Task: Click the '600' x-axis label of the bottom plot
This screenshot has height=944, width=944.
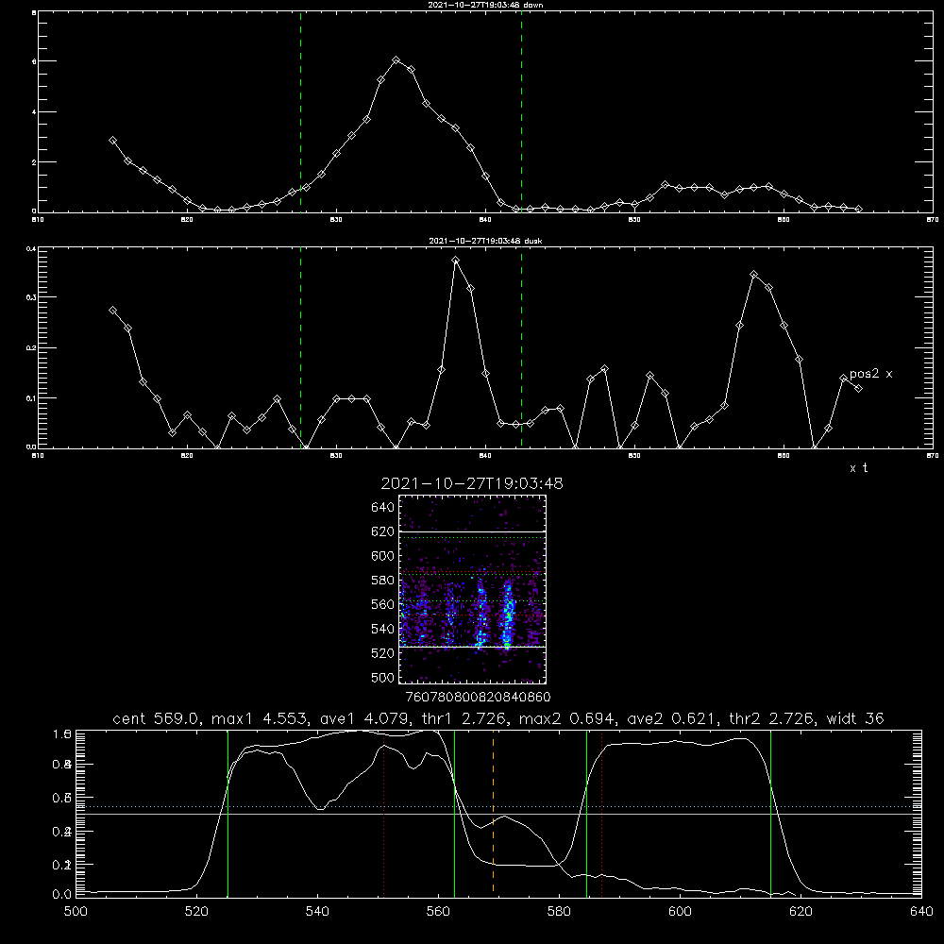Action: click(681, 911)
